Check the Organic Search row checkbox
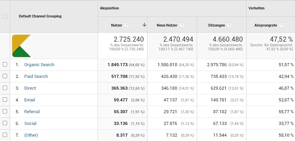 tap(5, 64)
